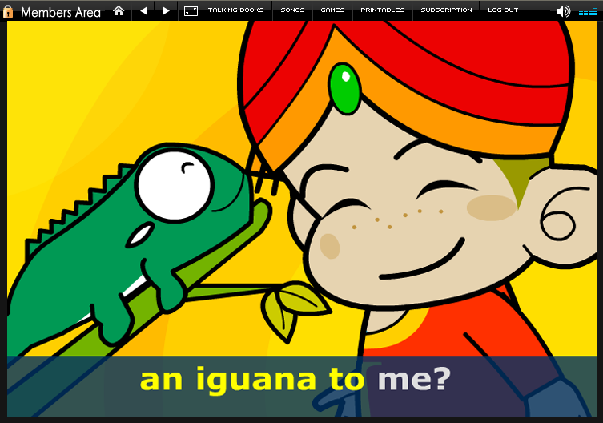Click the home icon in top bar
The image size is (603, 423).
click(x=119, y=10)
